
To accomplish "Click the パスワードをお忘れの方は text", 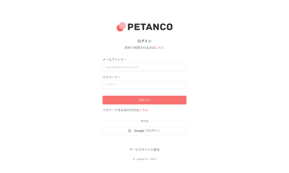I will [x=121, y=110].
